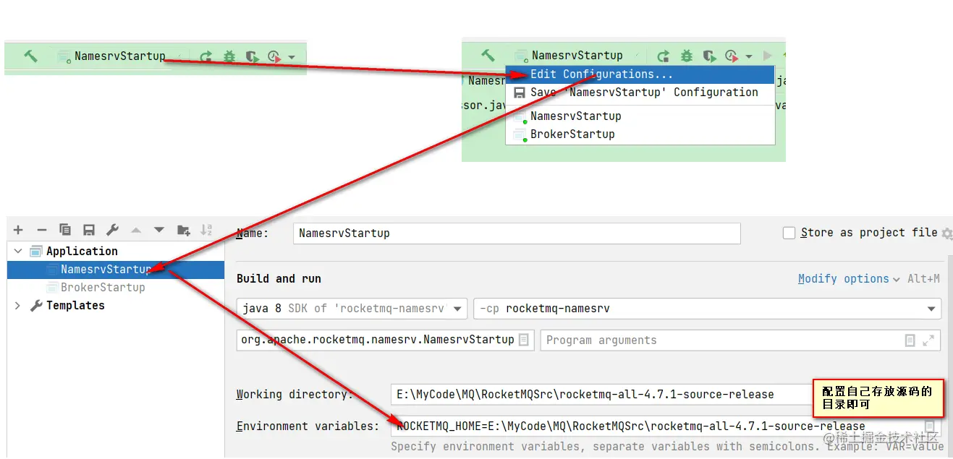Expand the Program arguments field with the arrows icon
The height and width of the screenshot is (459, 953).
930,340
